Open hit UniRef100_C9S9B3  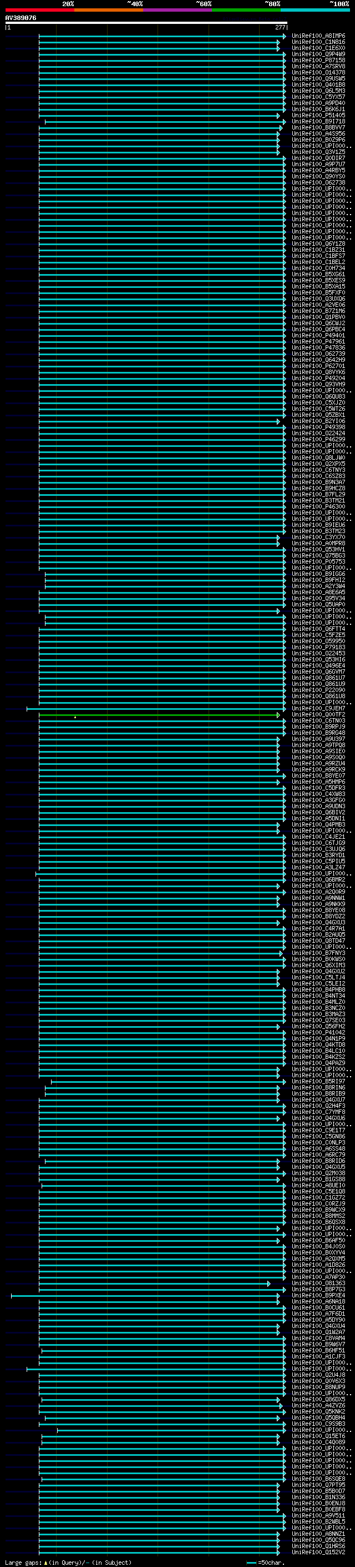pyautogui.click(x=318, y=1424)
